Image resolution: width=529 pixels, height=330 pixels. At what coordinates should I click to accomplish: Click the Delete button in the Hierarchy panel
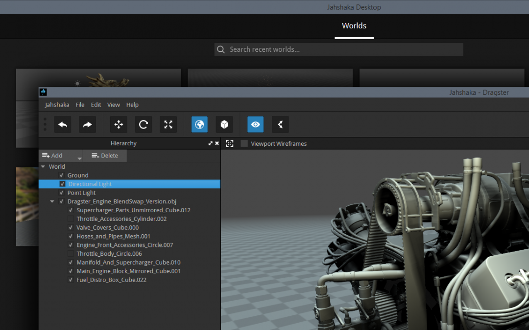(105, 155)
